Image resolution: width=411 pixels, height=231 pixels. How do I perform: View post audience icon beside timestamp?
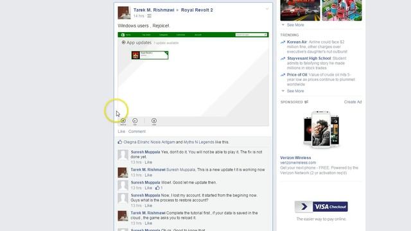tap(149, 16)
